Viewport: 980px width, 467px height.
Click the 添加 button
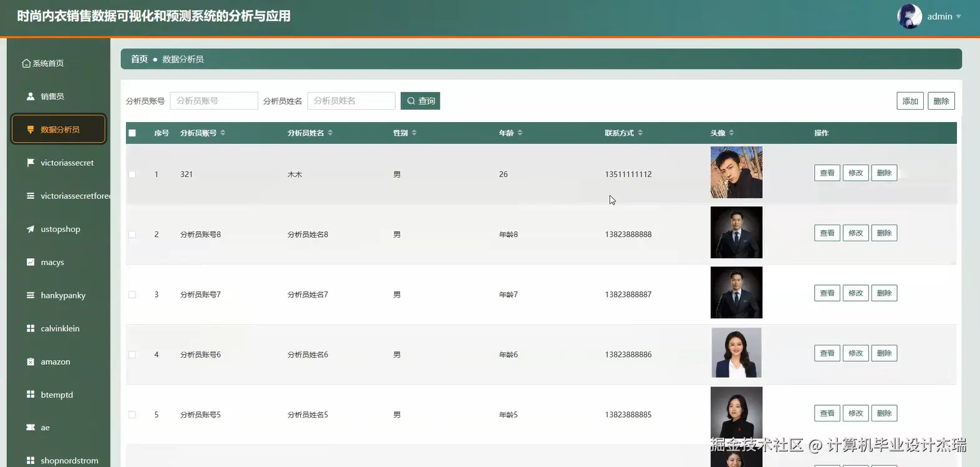pyautogui.click(x=910, y=101)
